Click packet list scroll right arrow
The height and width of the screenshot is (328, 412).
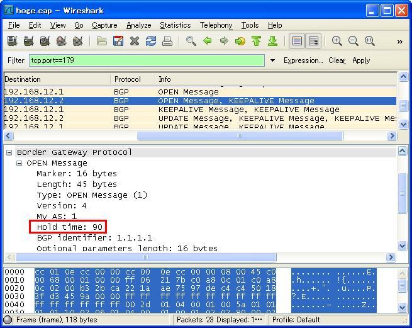coord(392,136)
